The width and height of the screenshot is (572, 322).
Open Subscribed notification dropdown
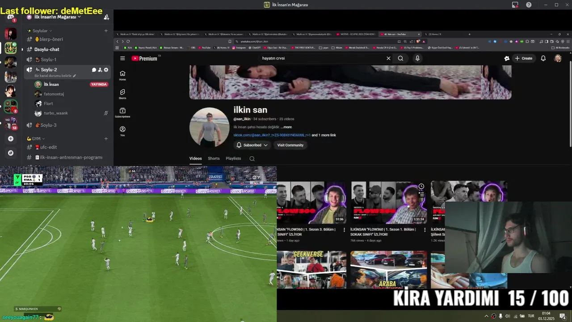(252, 145)
